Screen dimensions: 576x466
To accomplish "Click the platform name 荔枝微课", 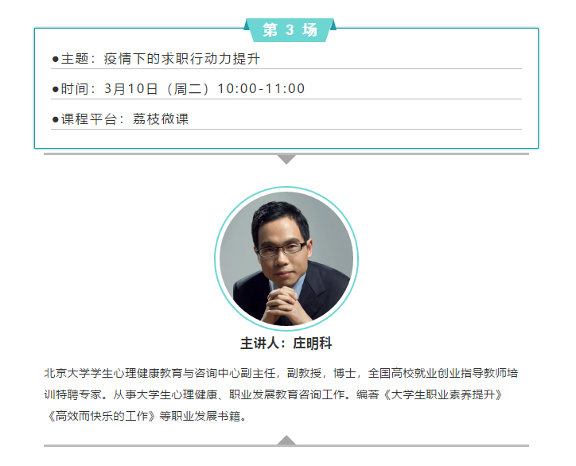I will (161, 119).
